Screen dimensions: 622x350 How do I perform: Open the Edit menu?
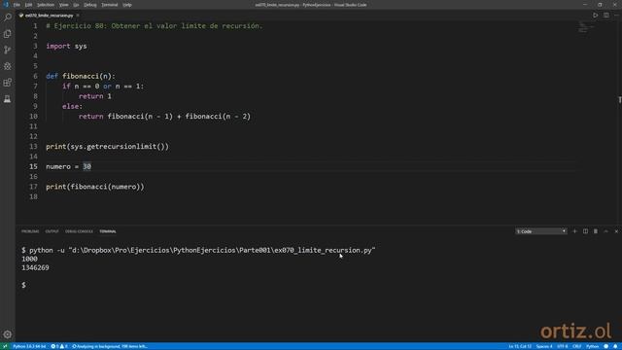click(x=28, y=5)
